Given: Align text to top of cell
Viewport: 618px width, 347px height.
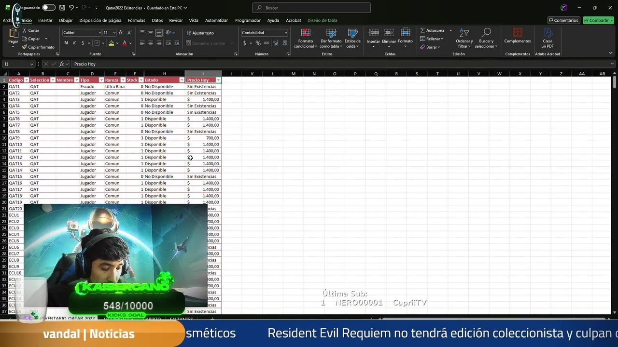Looking at the screenshot, I should pyautogui.click(x=142, y=33).
